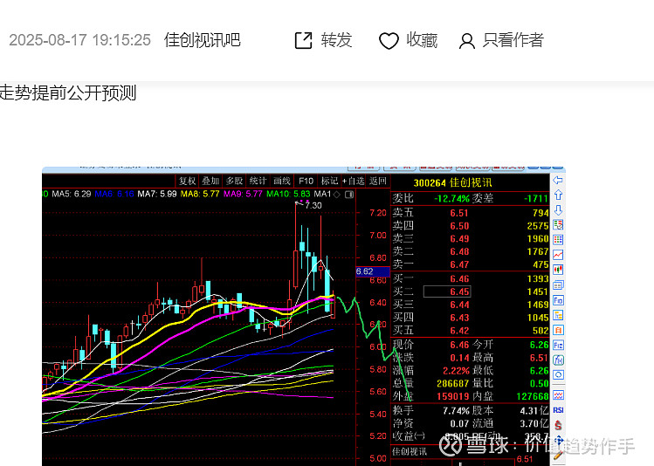This screenshot has width=654, height=466.
Task: Click the 转发 share icon
Action: pos(303,40)
